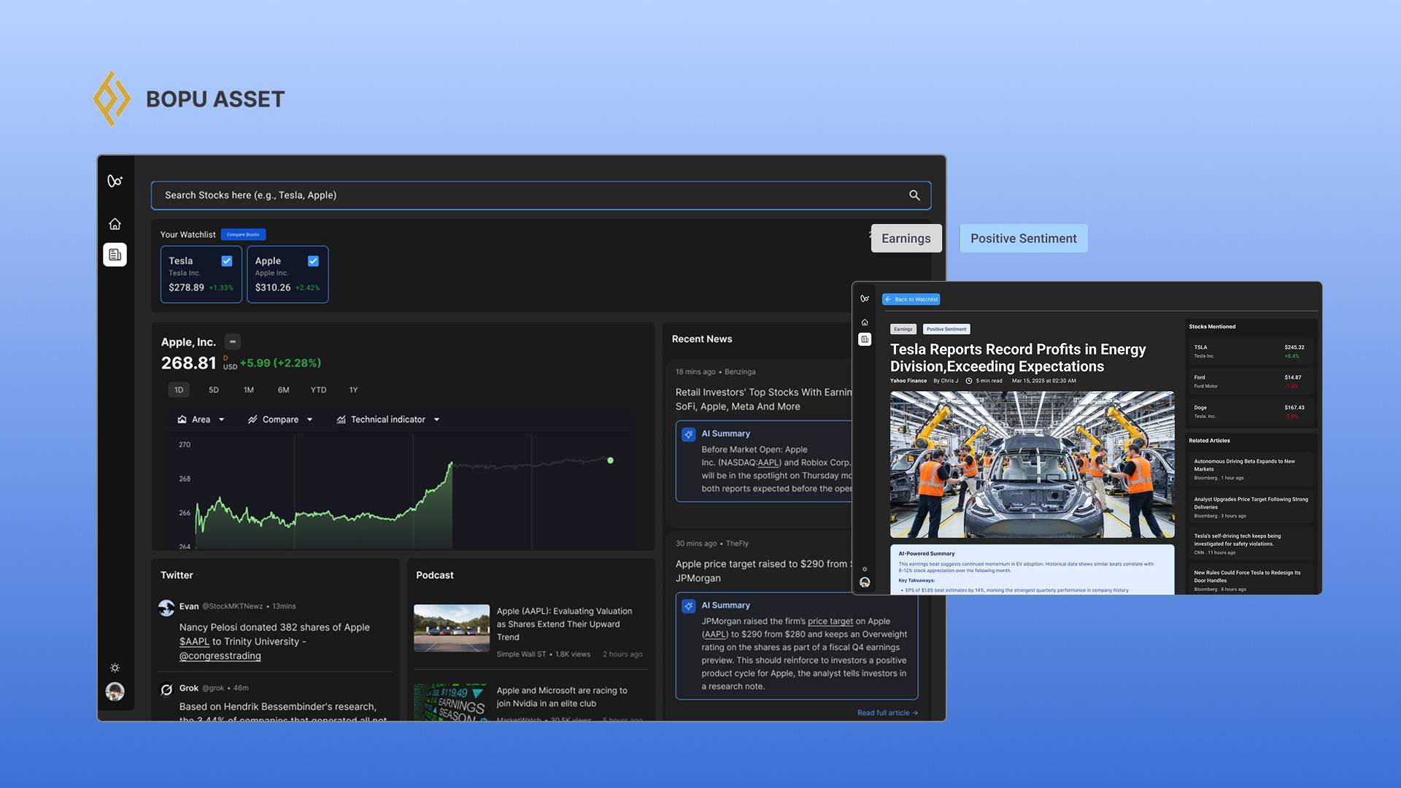Open user profile avatar in sidebar
The image size is (1401, 788).
(115, 691)
